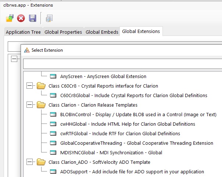Click the red cancel icon in toolbar
Viewport: 222px width, 177px height.
pos(21,18)
